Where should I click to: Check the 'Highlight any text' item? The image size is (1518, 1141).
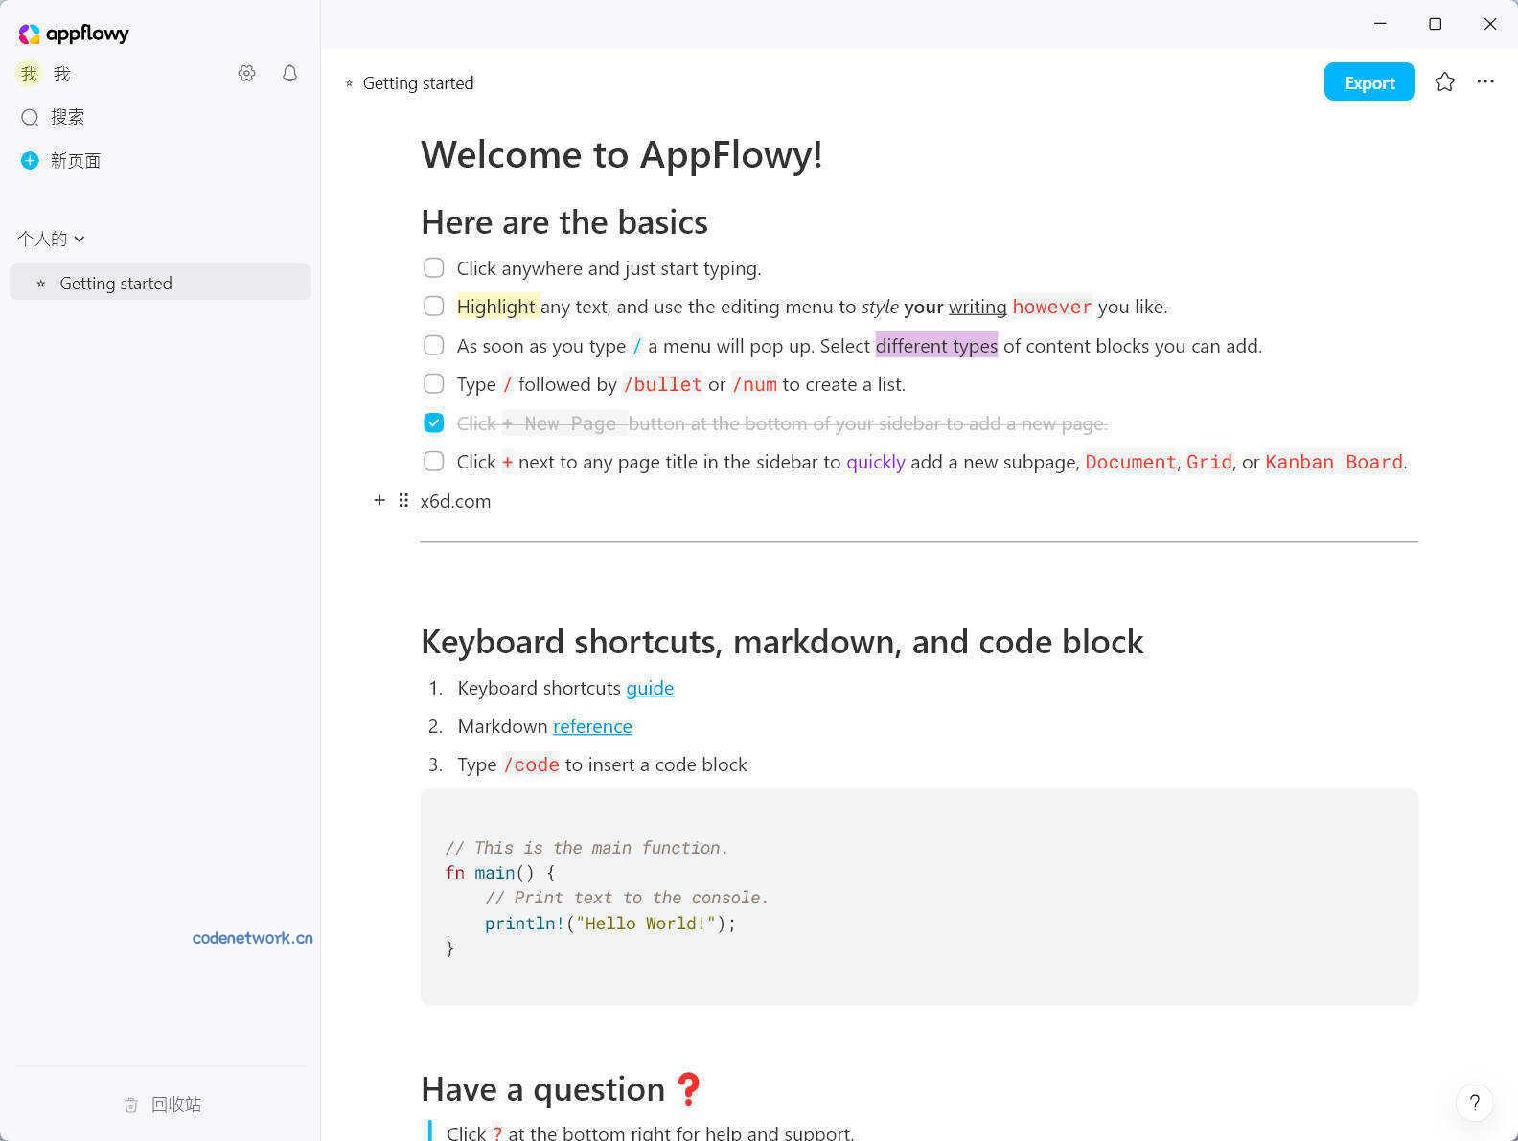434,307
